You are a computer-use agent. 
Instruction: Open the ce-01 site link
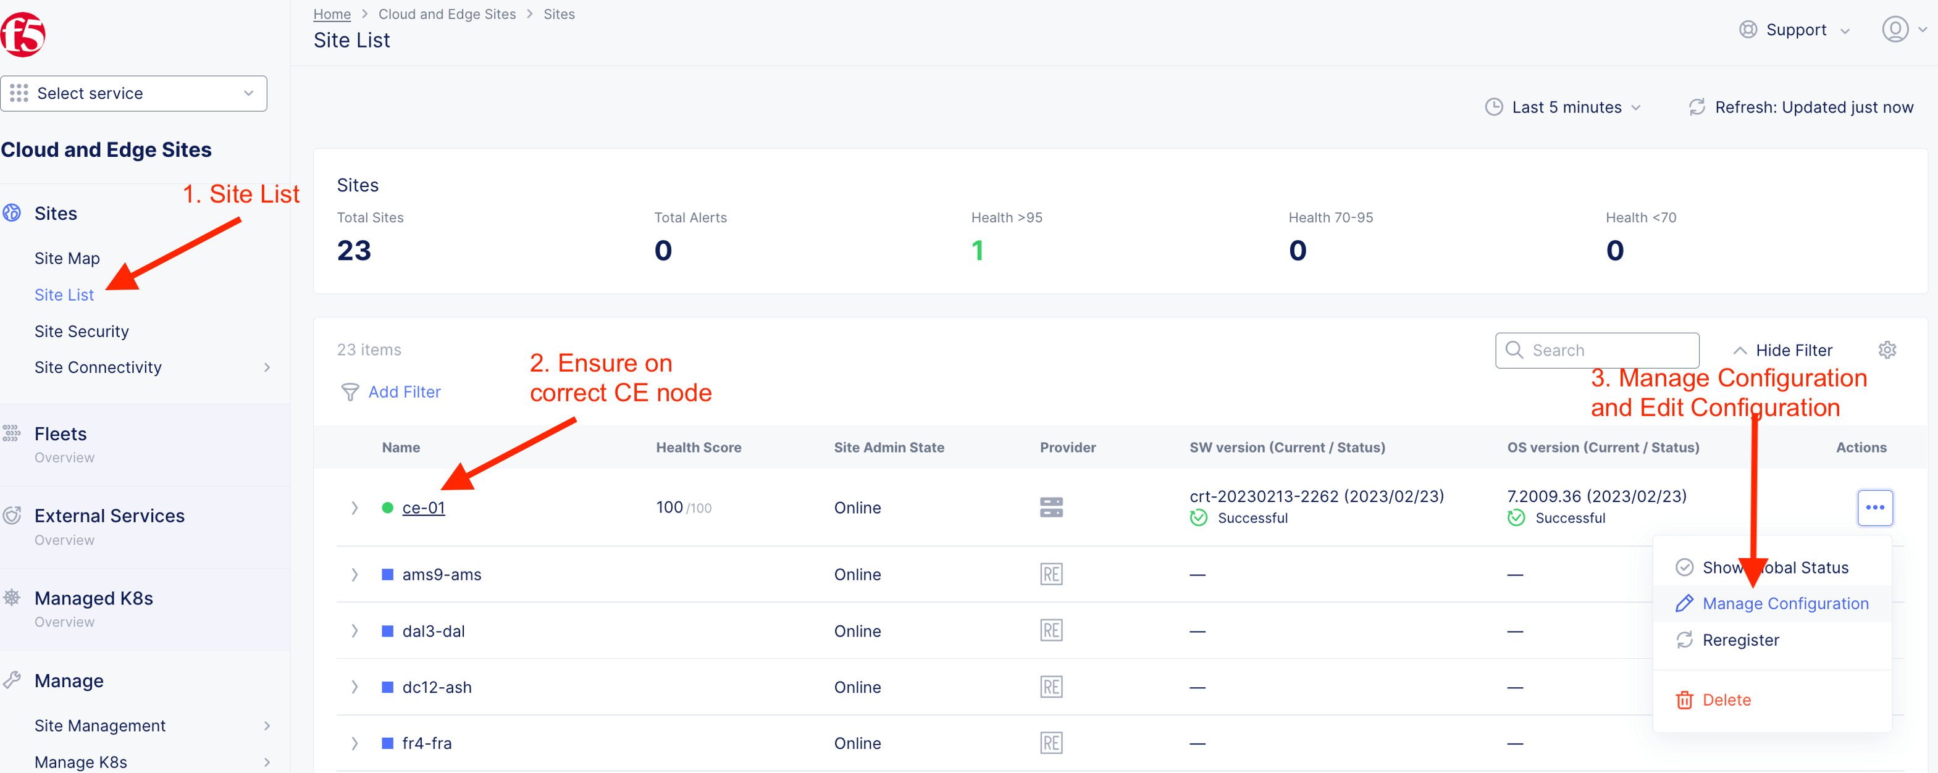coord(424,508)
